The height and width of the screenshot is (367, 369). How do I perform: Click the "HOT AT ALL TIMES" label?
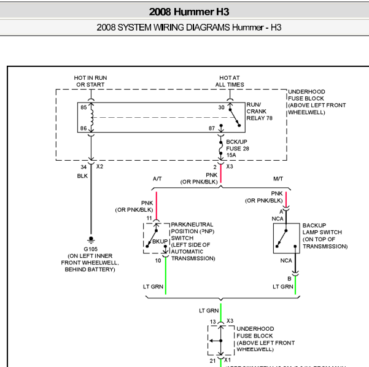point(230,81)
